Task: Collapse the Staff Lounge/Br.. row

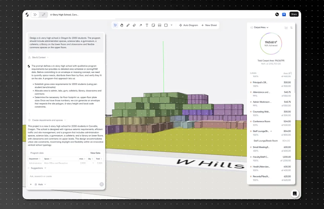Action: 271,131
